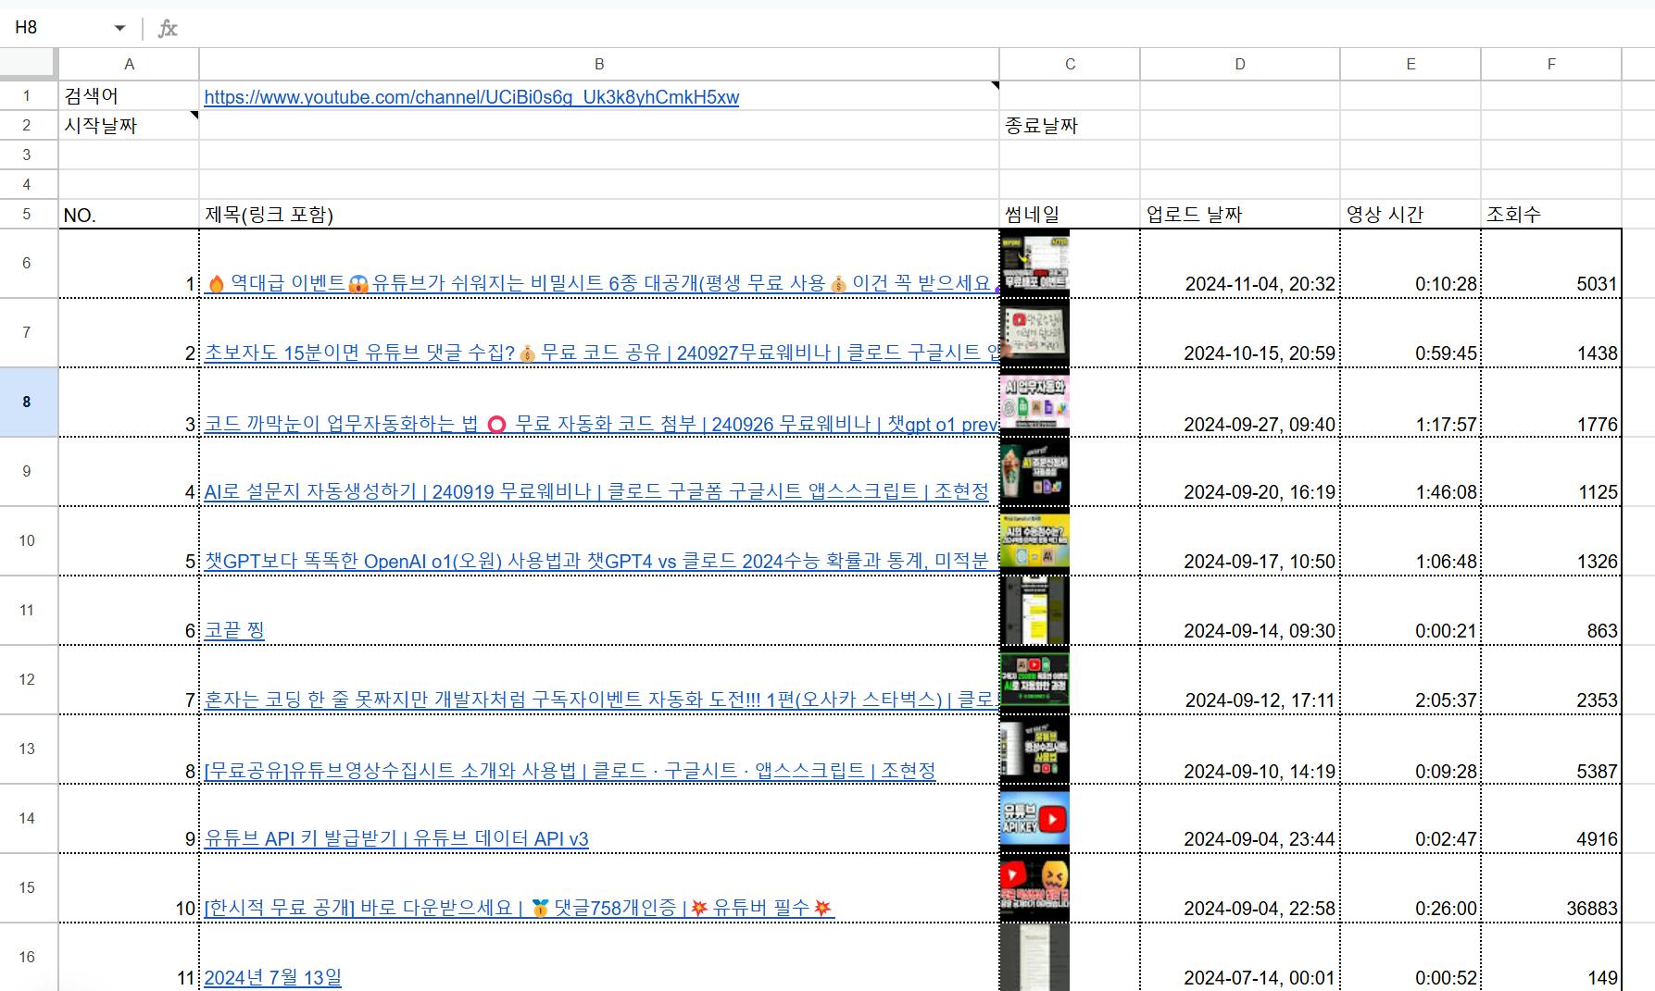Viewport: 1655px width, 991px height.
Task: Click the select-all corner box
Action: (29, 64)
